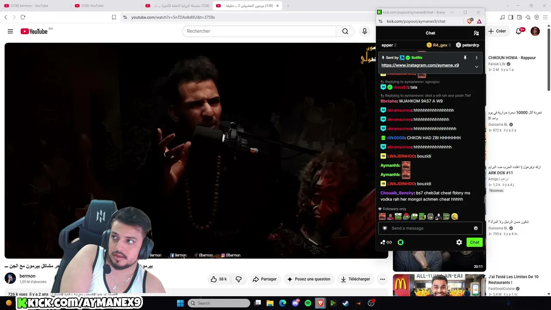
Task: Open the bermon channel name link
Action: coord(28,276)
